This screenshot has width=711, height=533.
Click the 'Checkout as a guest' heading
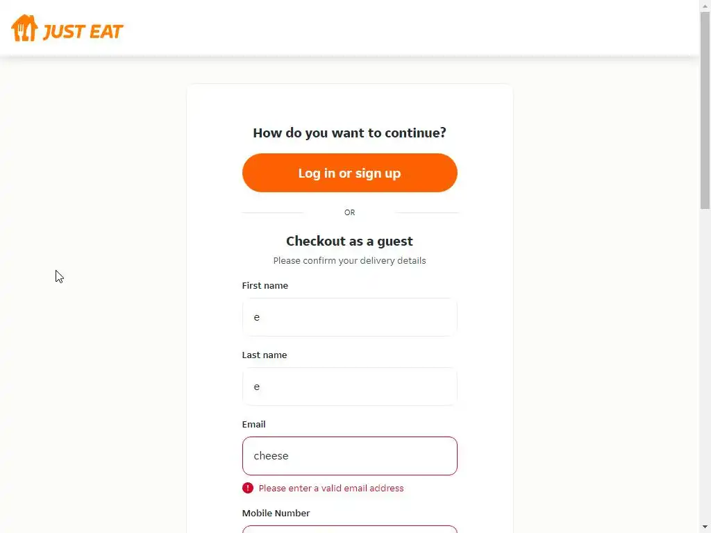pos(349,241)
